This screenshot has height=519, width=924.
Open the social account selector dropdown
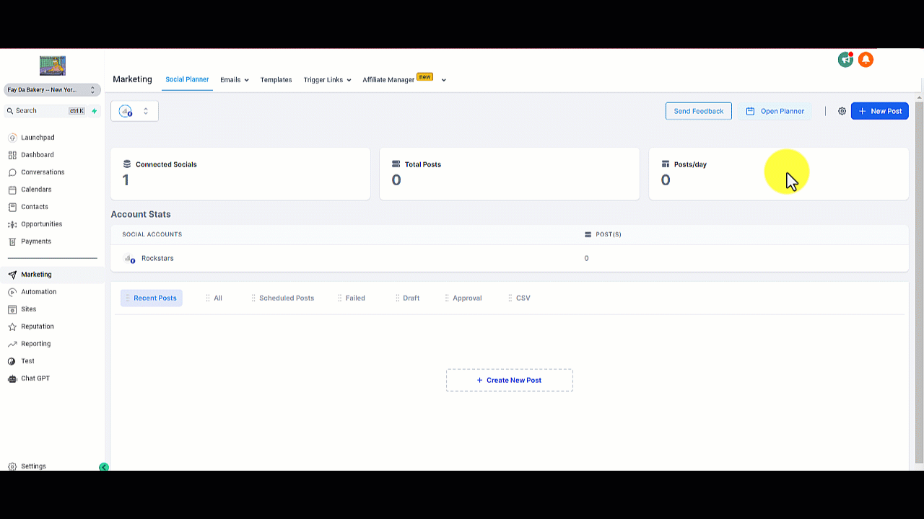tap(134, 111)
